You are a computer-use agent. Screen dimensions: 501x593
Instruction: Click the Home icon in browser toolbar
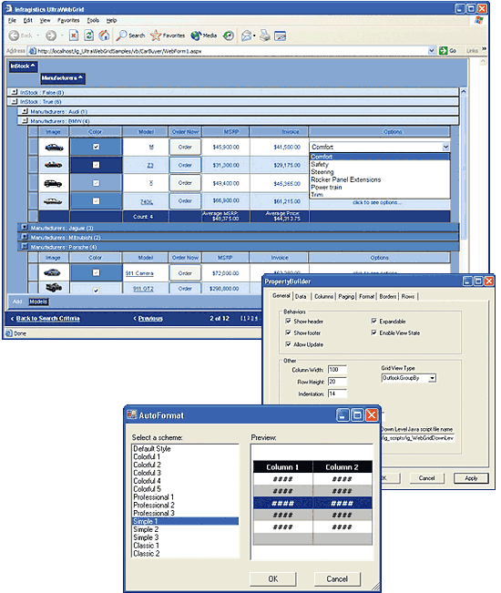pyautogui.click(x=104, y=36)
